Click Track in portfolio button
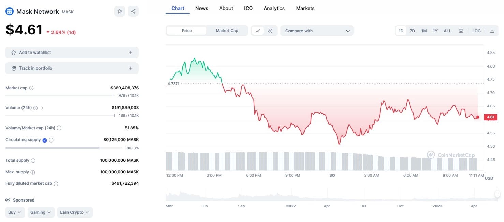Screen dimensions: 504x222 (72, 68)
